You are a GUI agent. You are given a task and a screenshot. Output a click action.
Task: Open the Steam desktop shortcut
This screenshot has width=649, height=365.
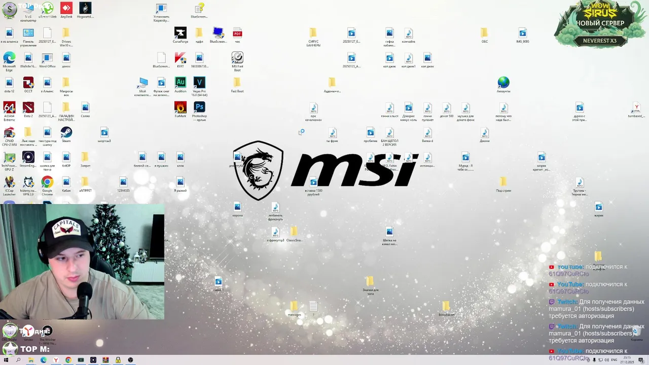click(x=66, y=134)
